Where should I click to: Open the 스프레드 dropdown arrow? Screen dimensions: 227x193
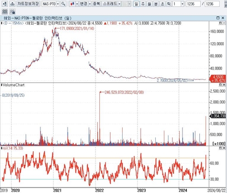[x=119, y=4]
